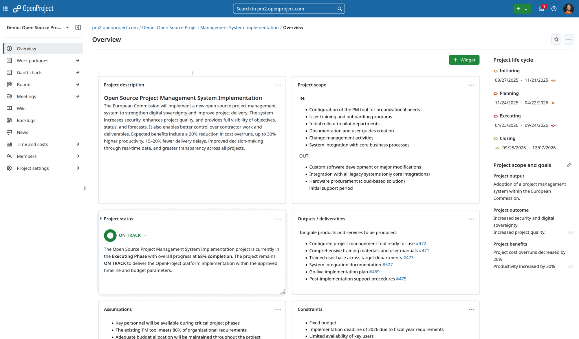Click the Widget button
The height and width of the screenshot is (339, 579).
(464, 60)
